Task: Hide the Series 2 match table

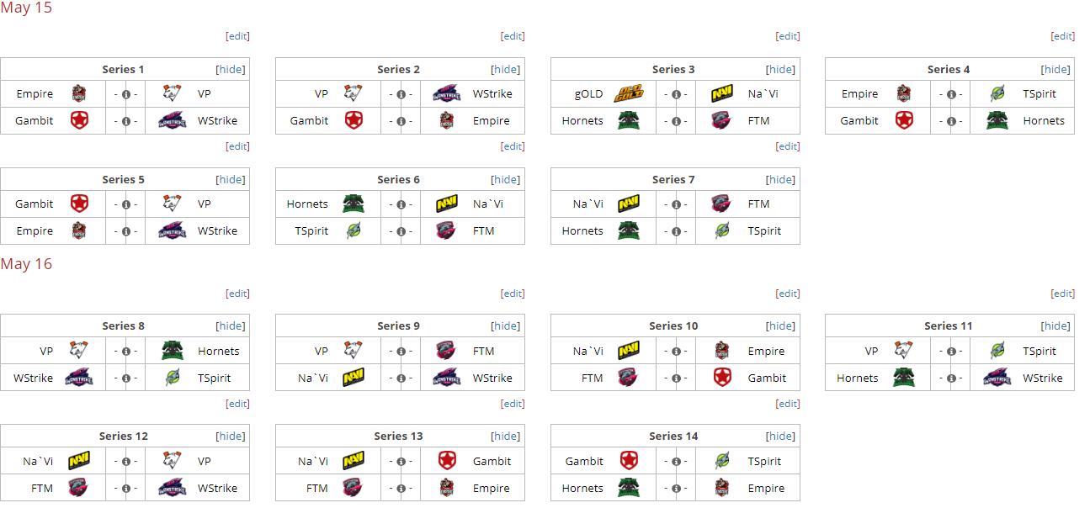Action: 506,70
